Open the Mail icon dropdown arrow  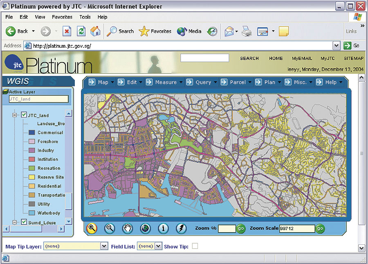click(x=237, y=31)
